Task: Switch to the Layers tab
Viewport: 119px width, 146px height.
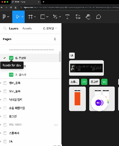Action: [x=14, y=28]
